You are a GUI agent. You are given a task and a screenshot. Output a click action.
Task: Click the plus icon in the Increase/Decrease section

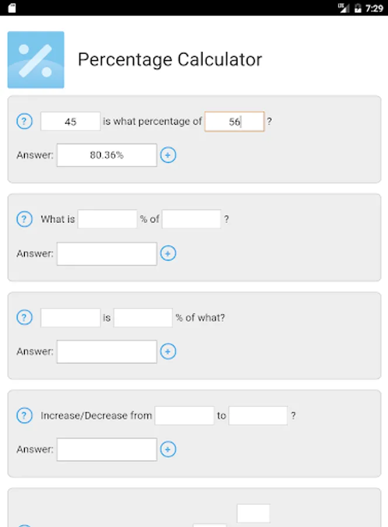click(x=168, y=449)
